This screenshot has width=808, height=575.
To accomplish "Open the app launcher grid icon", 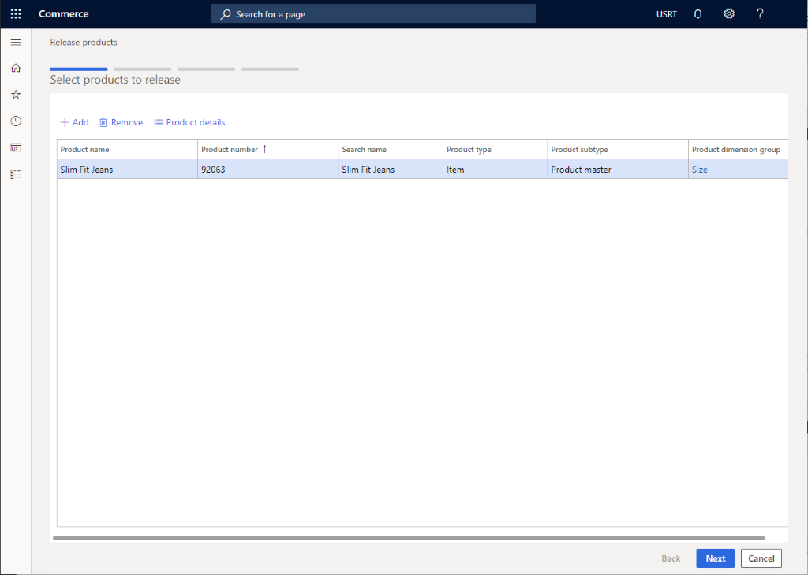I will pos(15,13).
